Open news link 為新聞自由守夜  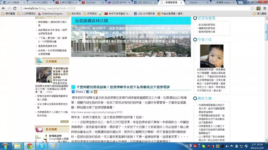(52, 32)
